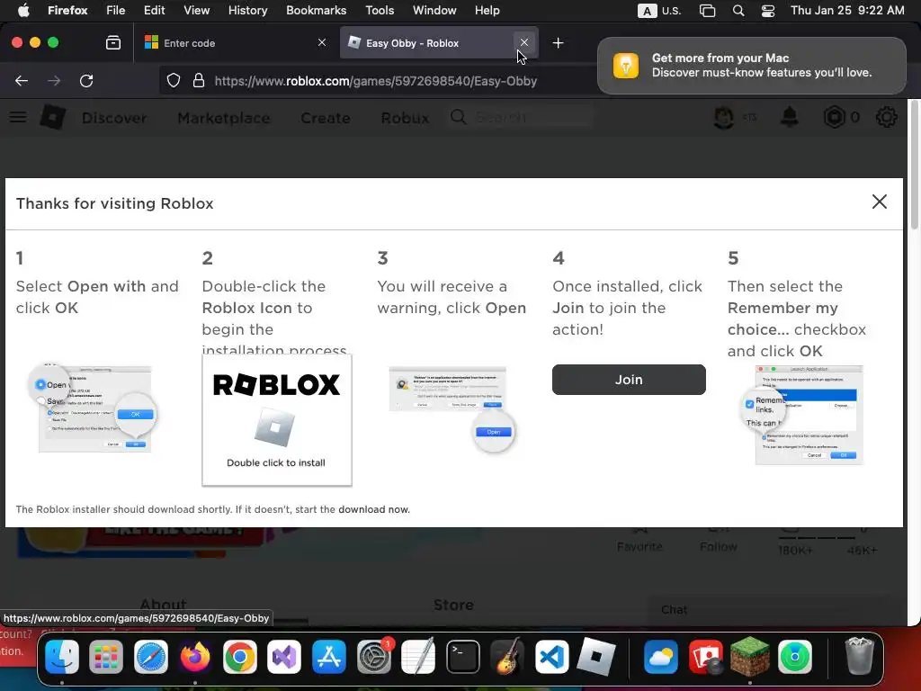Go back with the browser back arrow
The height and width of the screenshot is (691, 921).
pyautogui.click(x=22, y=80)
